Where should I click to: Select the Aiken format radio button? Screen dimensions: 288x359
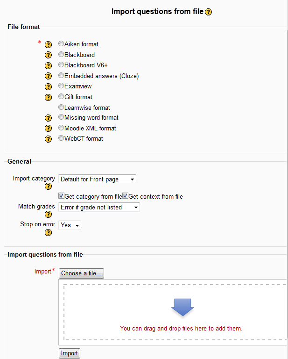[61, 44]
